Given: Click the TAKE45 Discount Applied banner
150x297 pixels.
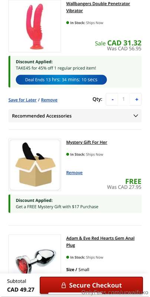Looking at the screenshot, I should (x=75, y=72).
